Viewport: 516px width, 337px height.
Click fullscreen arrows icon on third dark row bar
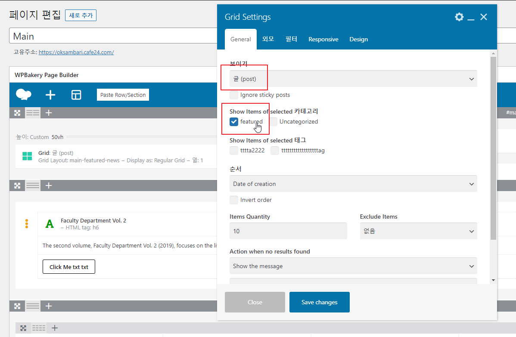tap(17, 306)
